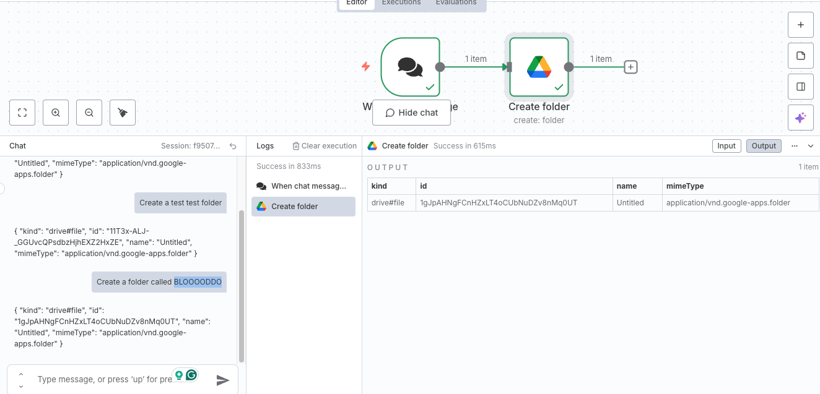
Task: Click the 'Create a folder called BLOOOODDO' message
Action: 159,282
